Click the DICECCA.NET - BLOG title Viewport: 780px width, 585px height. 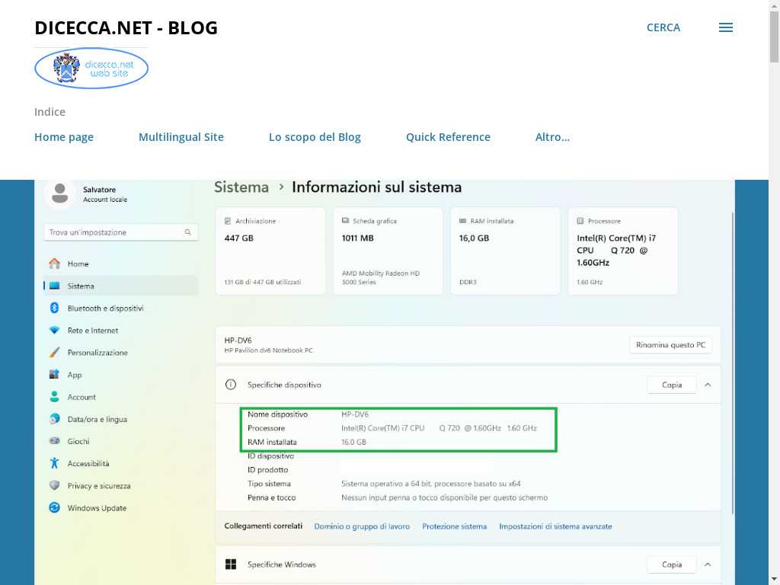pyautogui.click(x=126, y=28)
